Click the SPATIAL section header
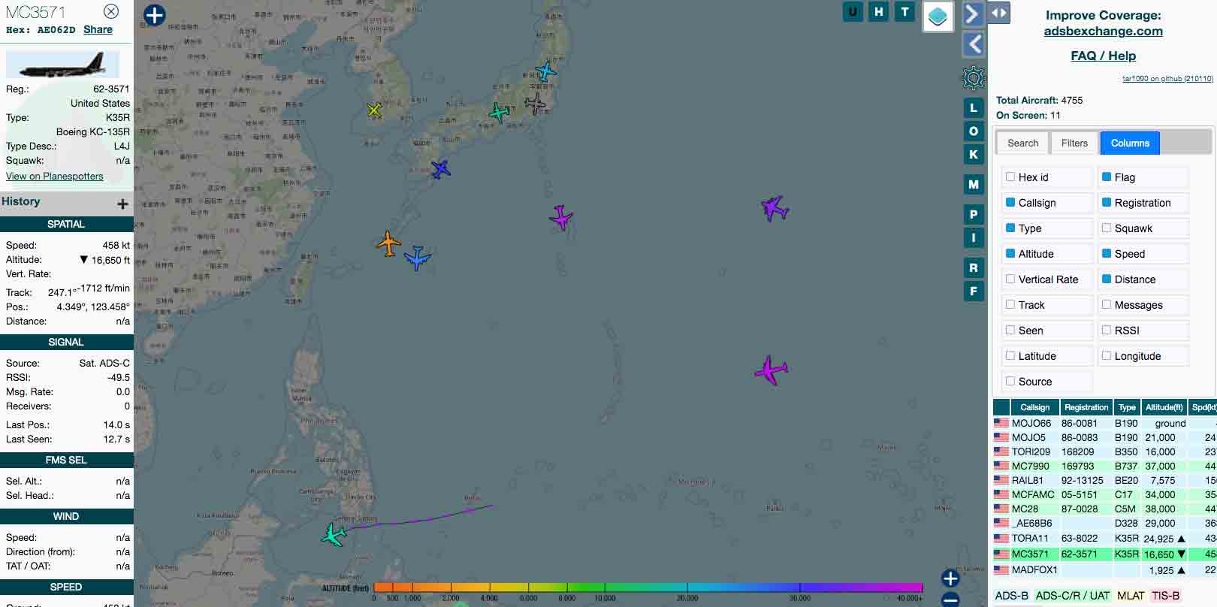 click(x=66, y=224)
